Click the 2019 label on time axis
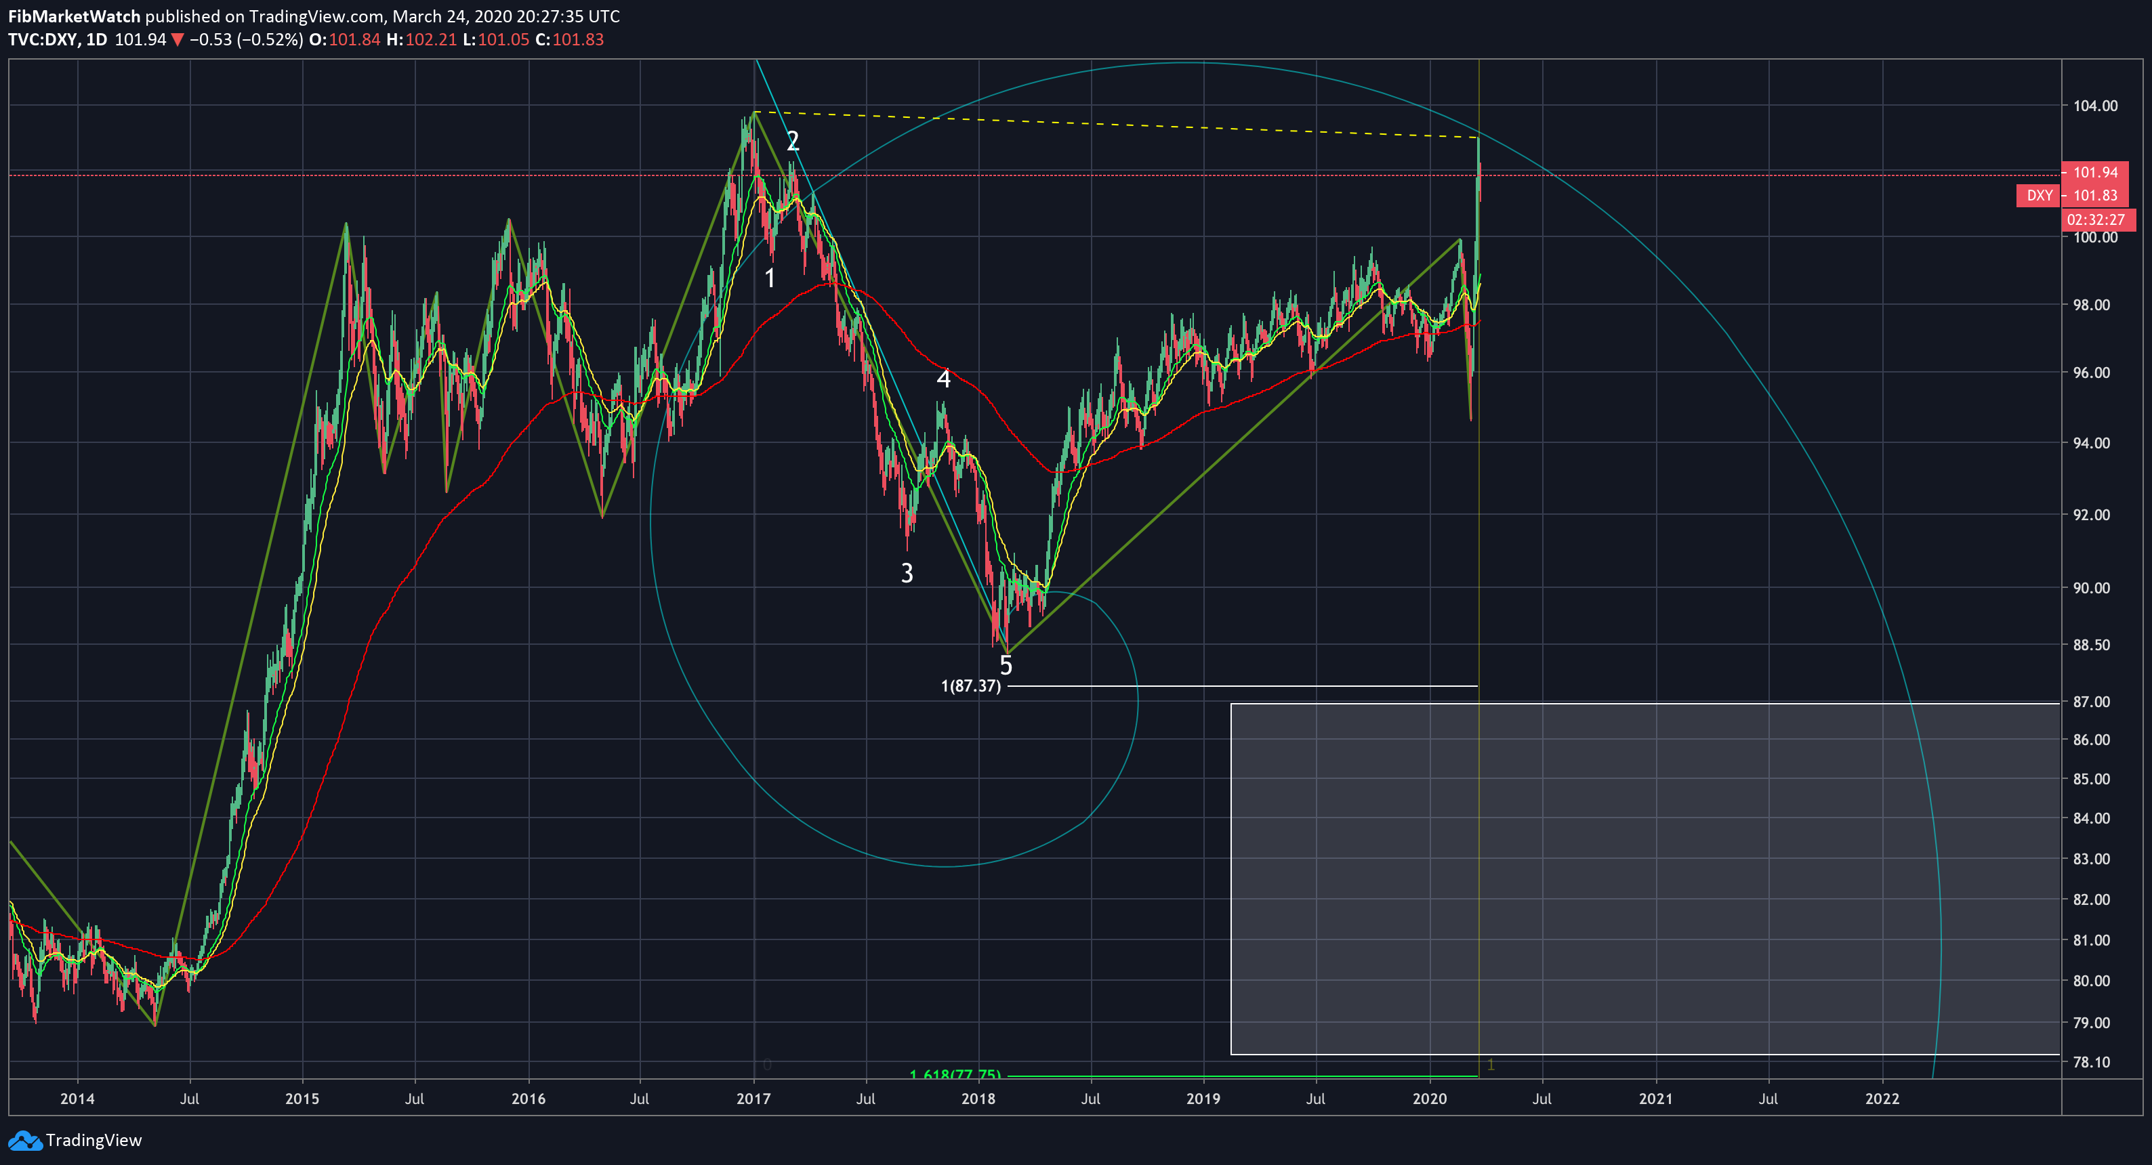Viewport: 2152px width, 1165px height. tap(1203, 1098)
